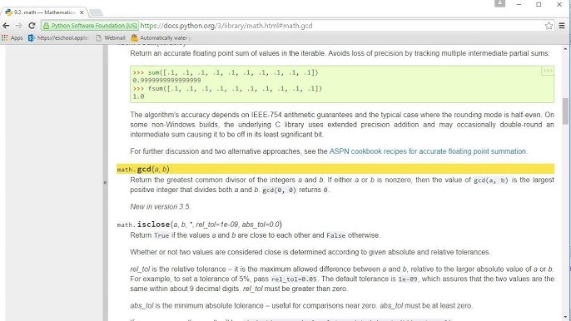Viewport: 571px width, 321px height.
Task: Click the Python Software Foundation security badge
Action: 90,26
